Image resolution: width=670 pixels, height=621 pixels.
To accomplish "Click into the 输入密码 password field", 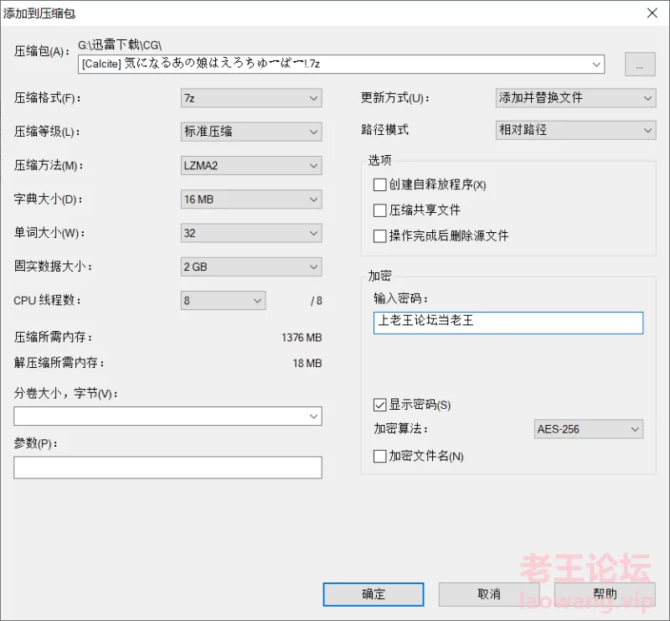I will [508, 323].
